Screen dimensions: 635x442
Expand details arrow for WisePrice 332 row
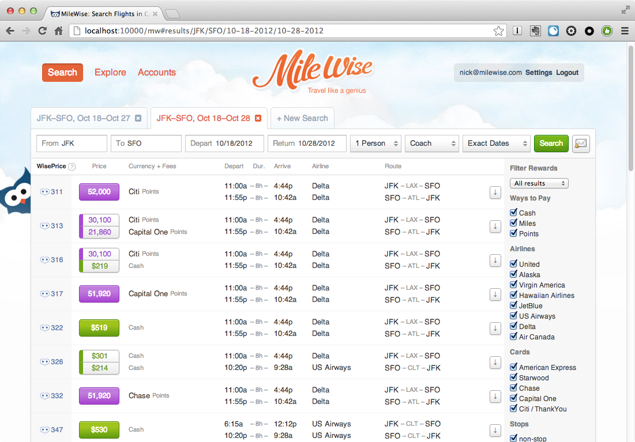[495, 396]
